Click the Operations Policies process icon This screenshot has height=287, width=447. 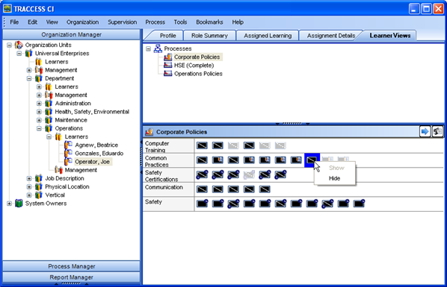[167, 74]
